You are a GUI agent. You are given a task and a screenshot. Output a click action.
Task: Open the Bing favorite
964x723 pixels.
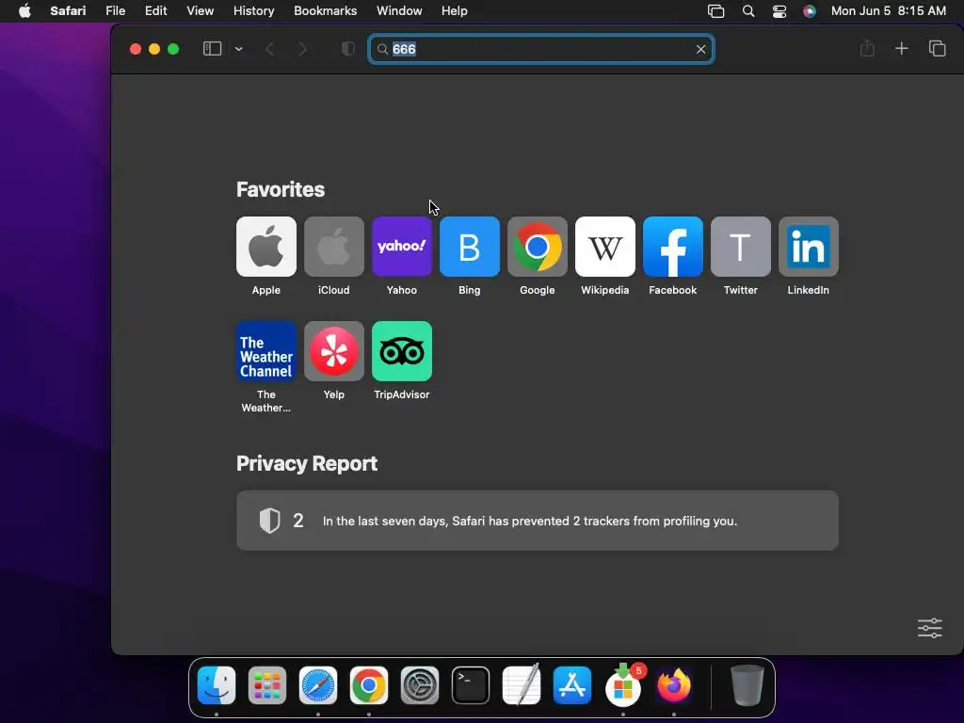click(470, 247)
